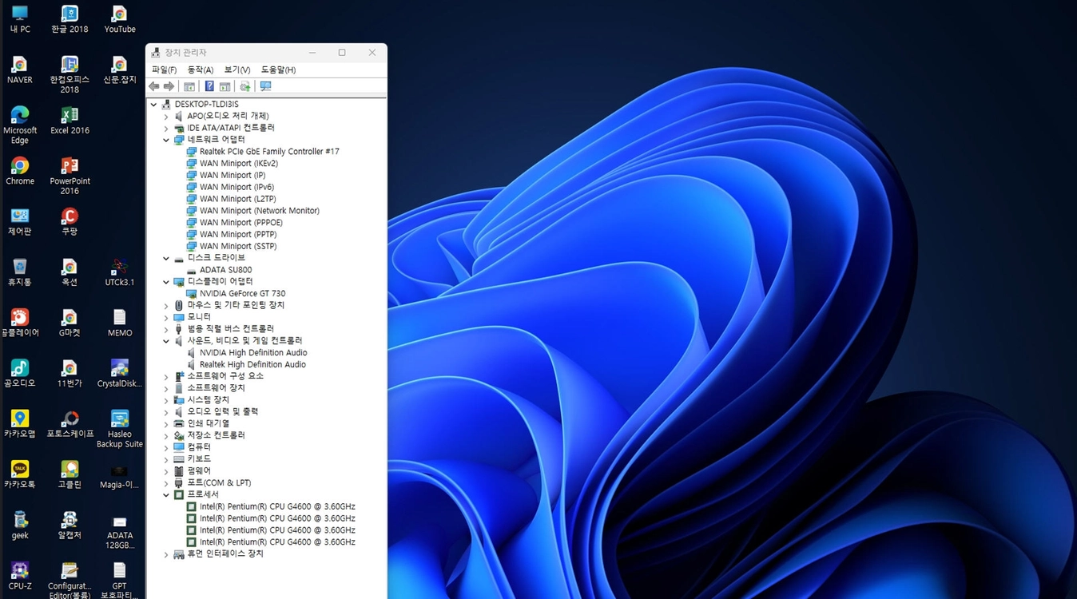Select the geek desktop icon
Image resolution: width=1077 pixels, height=599 pixels.
(x=20, y=526)
